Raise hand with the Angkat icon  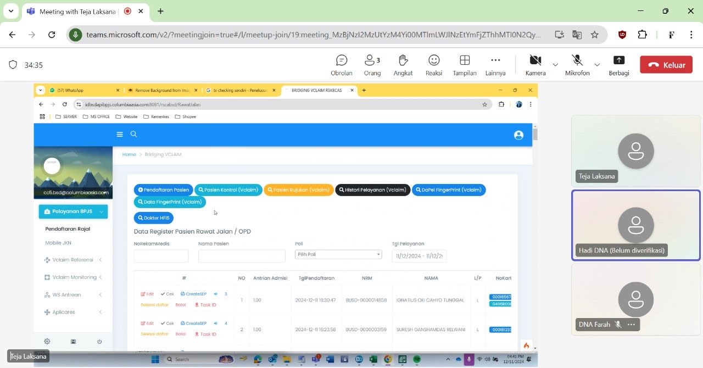403,65
